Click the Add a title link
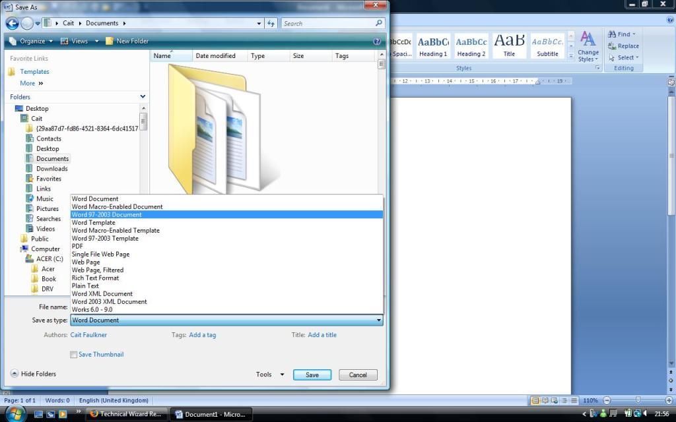 pyautogui.click(x=322, y=335)
